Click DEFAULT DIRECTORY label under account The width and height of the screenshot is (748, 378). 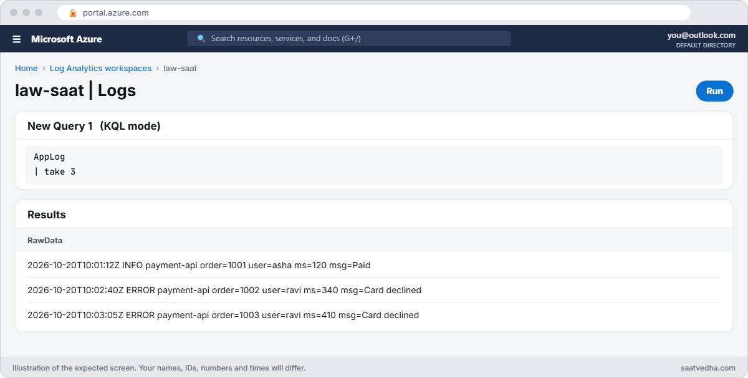(706, 46)
